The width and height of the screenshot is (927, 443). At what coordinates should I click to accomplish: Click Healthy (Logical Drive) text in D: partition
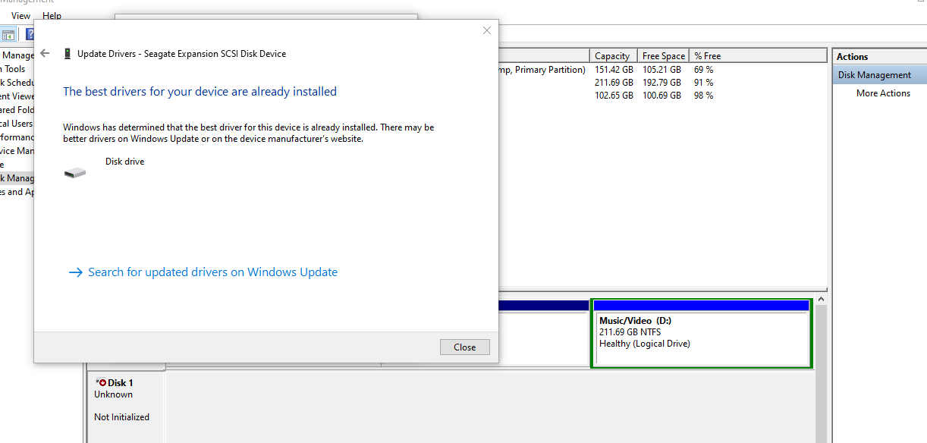pos(645,344)
